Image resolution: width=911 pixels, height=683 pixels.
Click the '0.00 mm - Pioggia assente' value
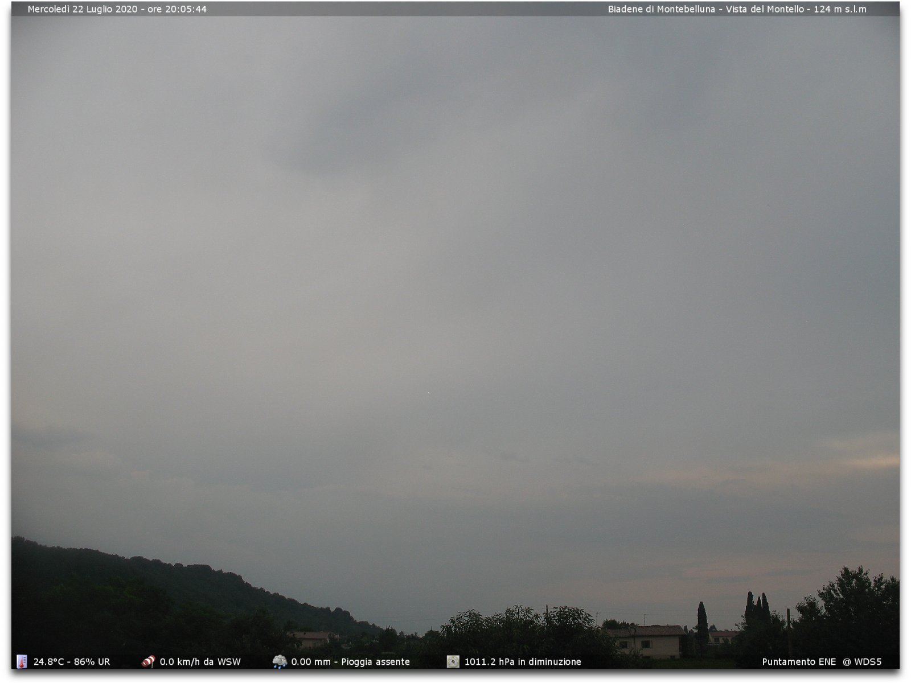tap(350, 662)
